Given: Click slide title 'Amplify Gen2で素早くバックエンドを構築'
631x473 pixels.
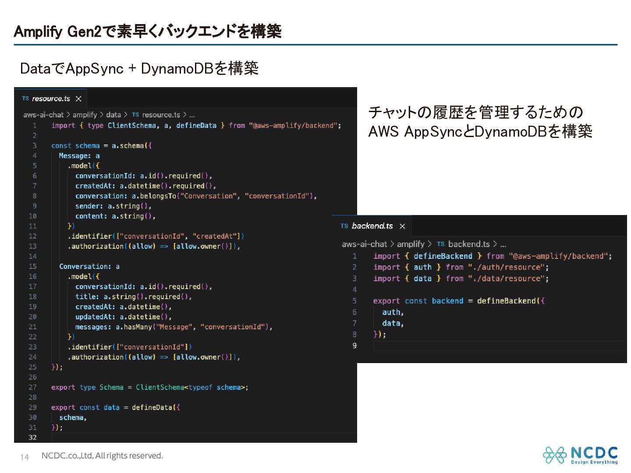Looking at the screenshot, I should (148, 32).
